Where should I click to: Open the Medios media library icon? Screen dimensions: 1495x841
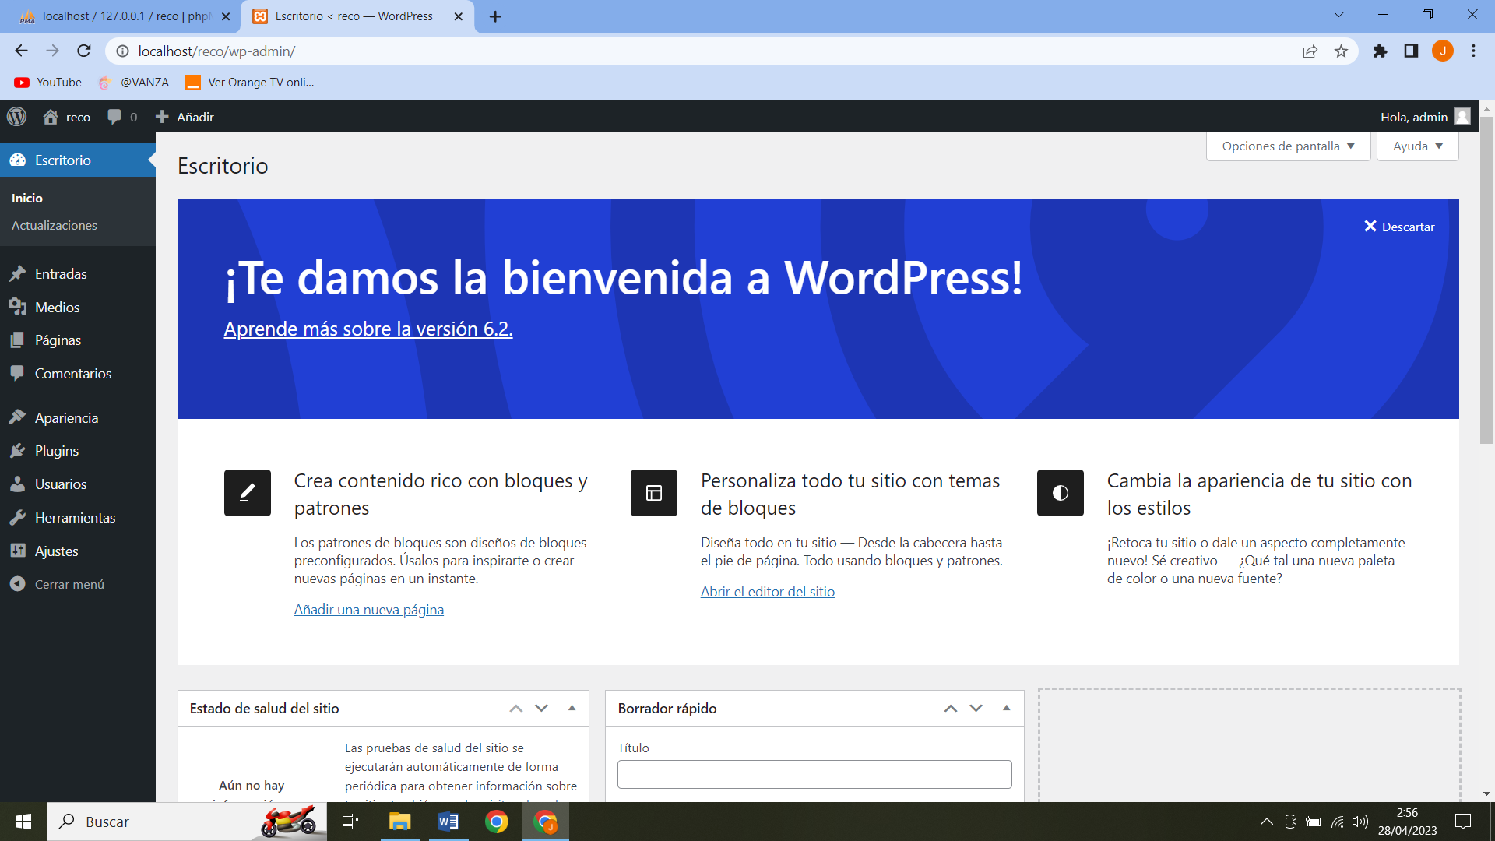click(19, 307)
